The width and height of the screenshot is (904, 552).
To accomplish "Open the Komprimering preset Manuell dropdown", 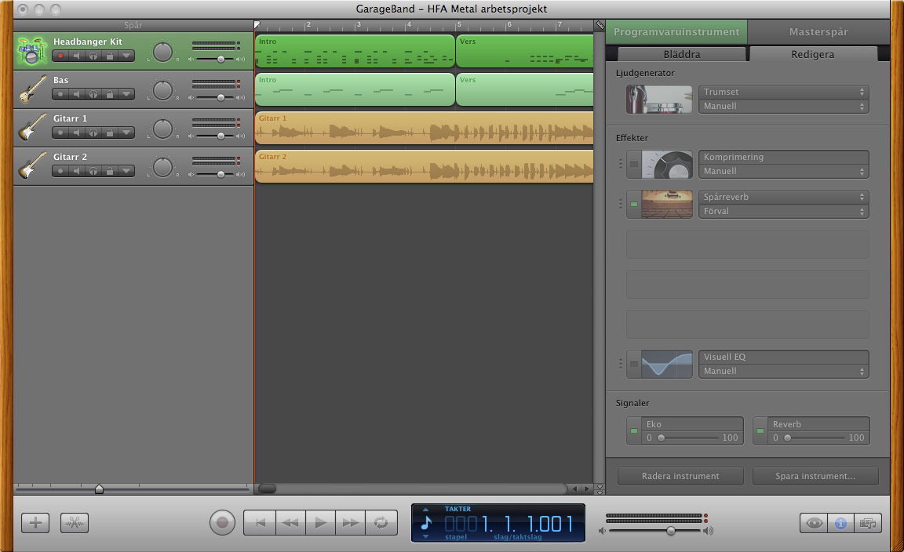I will 783,171.
